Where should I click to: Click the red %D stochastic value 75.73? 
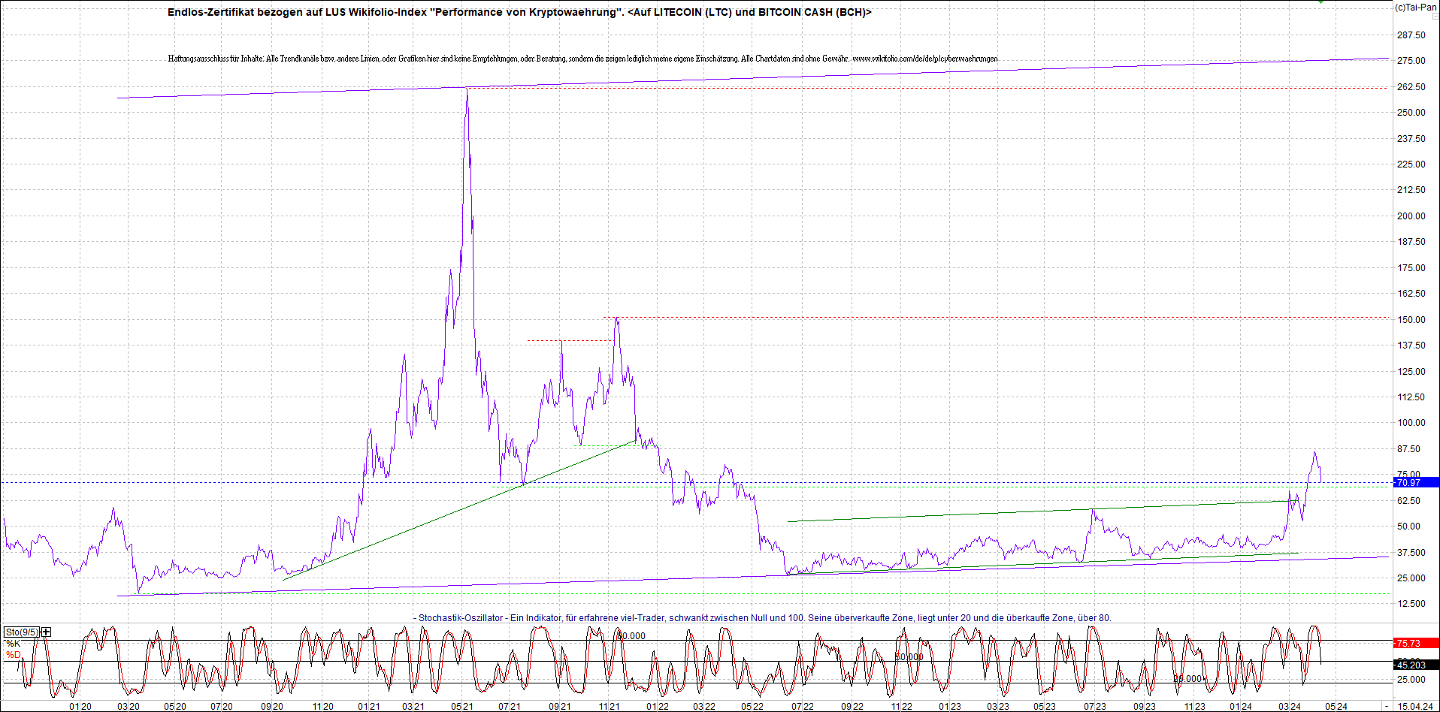coord(1417,643)
